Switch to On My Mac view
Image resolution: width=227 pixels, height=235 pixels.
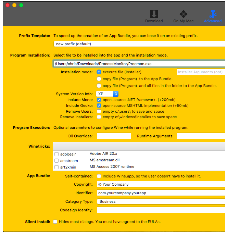click(x=183, y=16)
